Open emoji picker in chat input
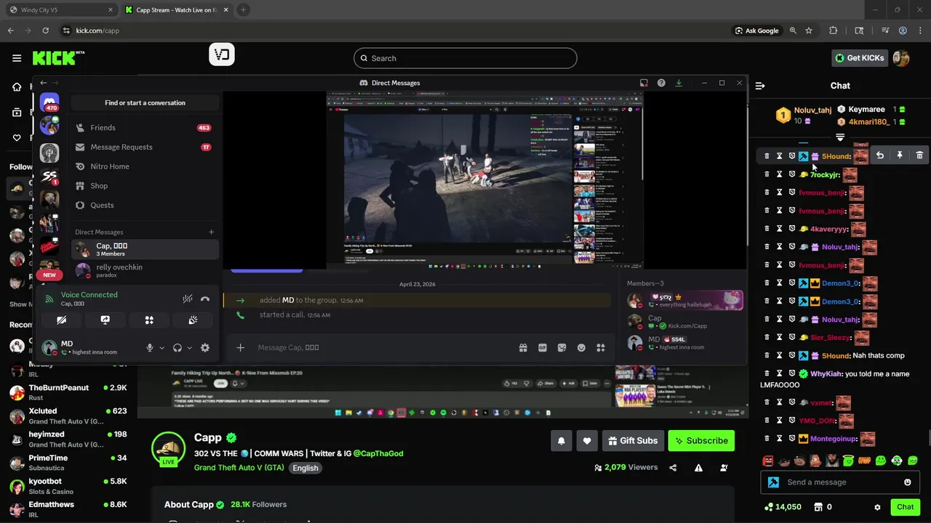The width and height of the screenshot is (931, 523). tap(907, 482)
